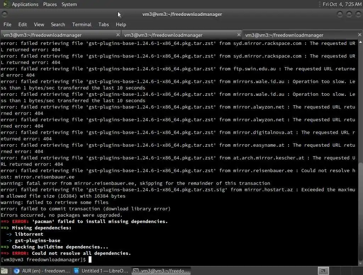The height and width of the screenshot is (275, 363).
Task: Click 'at.arch.mirror.kescher.at' in the error output
Action: pyautogui.click(x=269, y=158)
